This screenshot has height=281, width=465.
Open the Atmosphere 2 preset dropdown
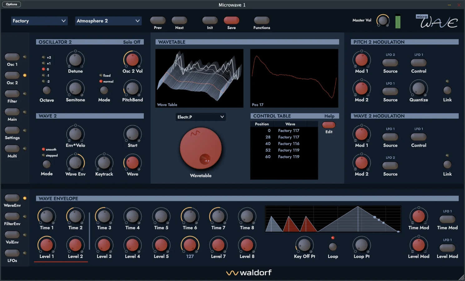coord(108,21)
